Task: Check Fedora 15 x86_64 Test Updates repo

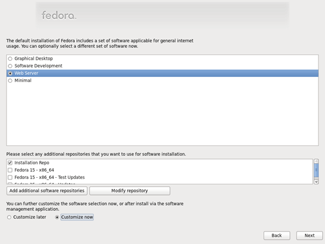Action: point(10,177)
